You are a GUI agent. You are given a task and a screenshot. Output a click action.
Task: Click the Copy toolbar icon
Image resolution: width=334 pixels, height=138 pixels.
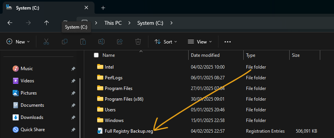65,42
